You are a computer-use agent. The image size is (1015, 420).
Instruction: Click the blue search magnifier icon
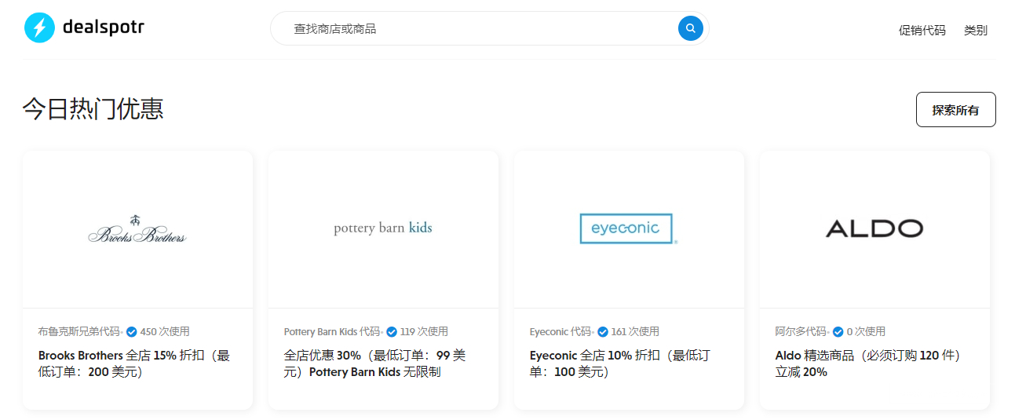(690, 28)
